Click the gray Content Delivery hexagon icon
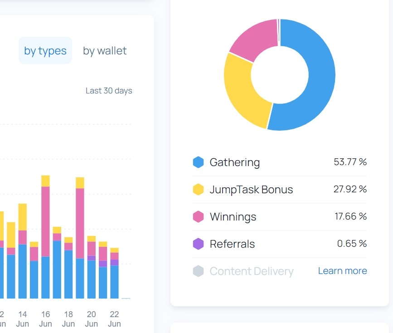This screenshot has width=393, height=333. (198, 271)
